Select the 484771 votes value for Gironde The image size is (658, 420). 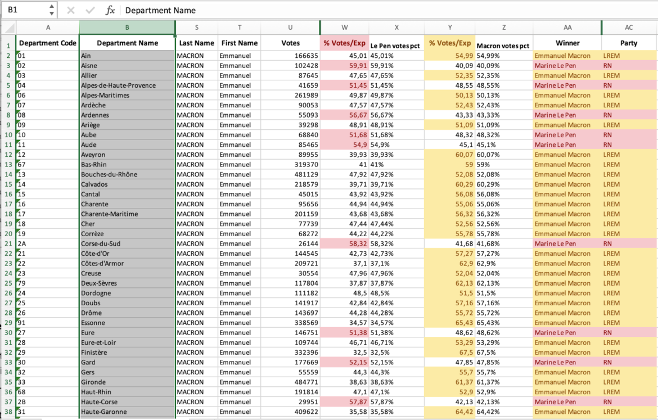pos(290,382)
